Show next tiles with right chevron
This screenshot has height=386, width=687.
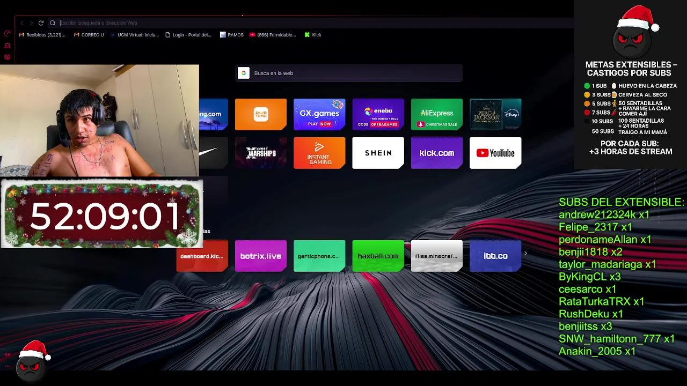click(525, 254)
